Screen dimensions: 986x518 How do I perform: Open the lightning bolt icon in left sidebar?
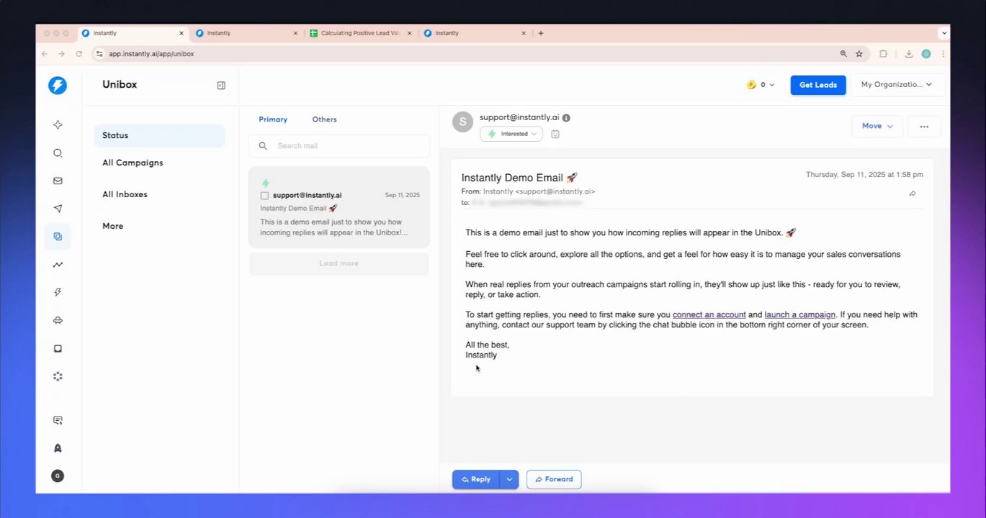pyautogui.click(x=58, y=292)
